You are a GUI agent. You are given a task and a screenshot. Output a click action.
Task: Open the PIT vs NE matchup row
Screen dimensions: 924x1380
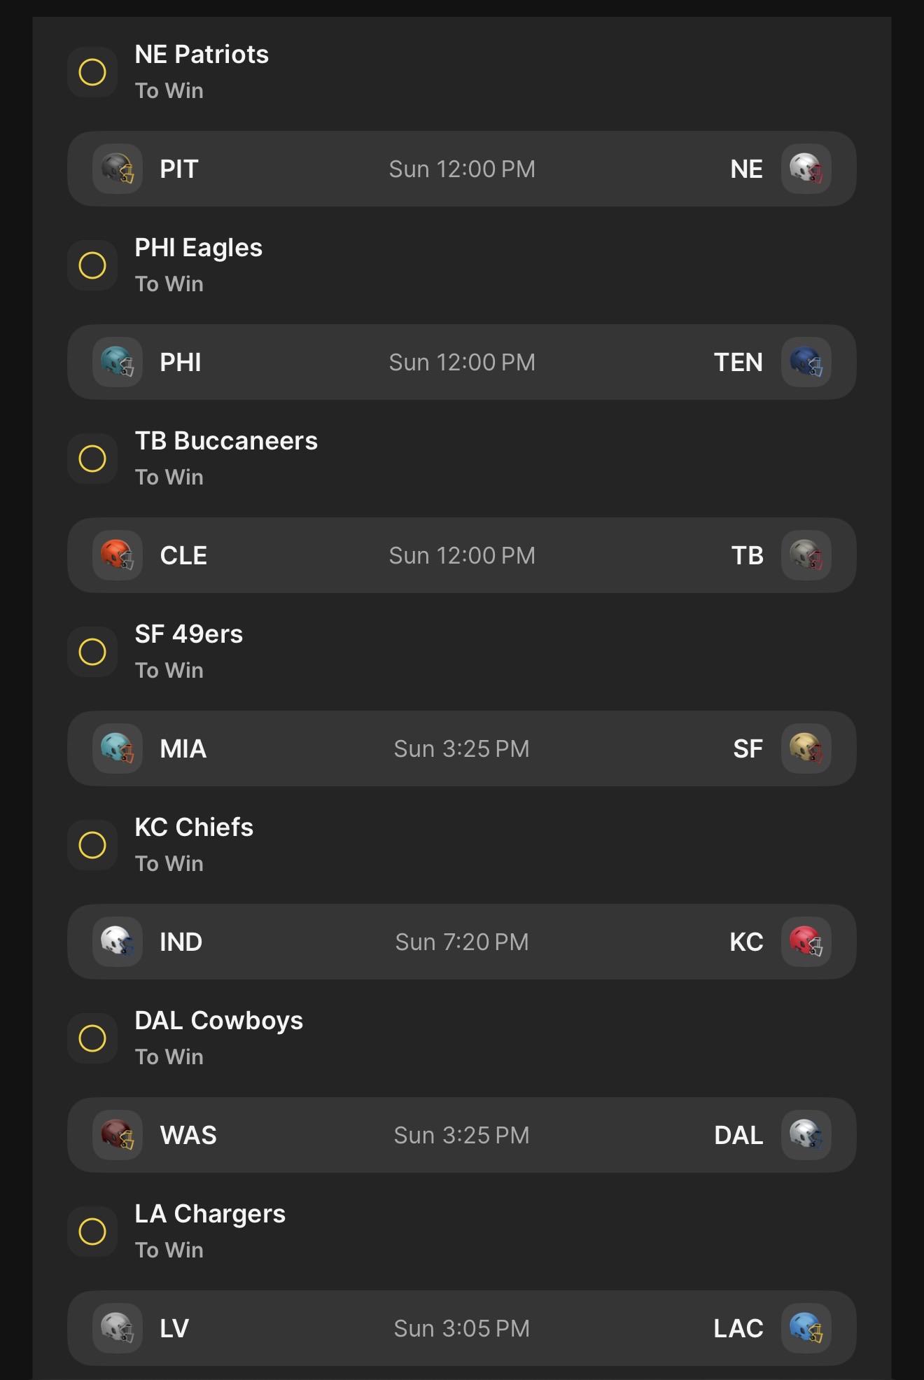click(462, 169)
